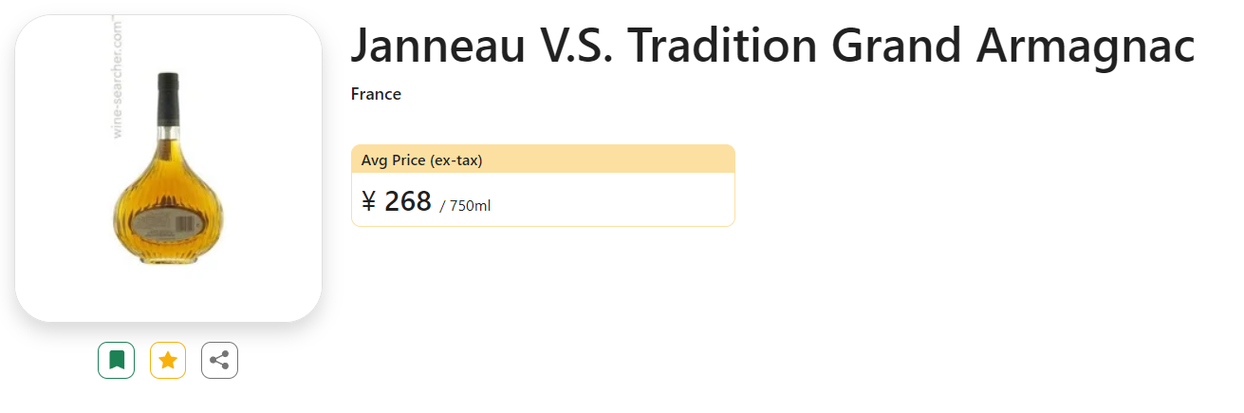
Task: Open the share icon options
Action: [219, 361]
